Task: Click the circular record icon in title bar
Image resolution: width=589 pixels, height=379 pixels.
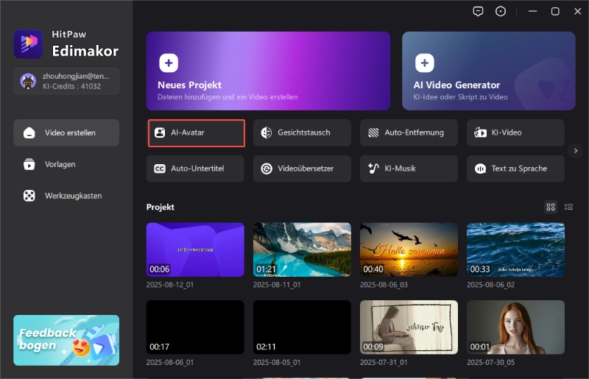Action: point(501,11)
